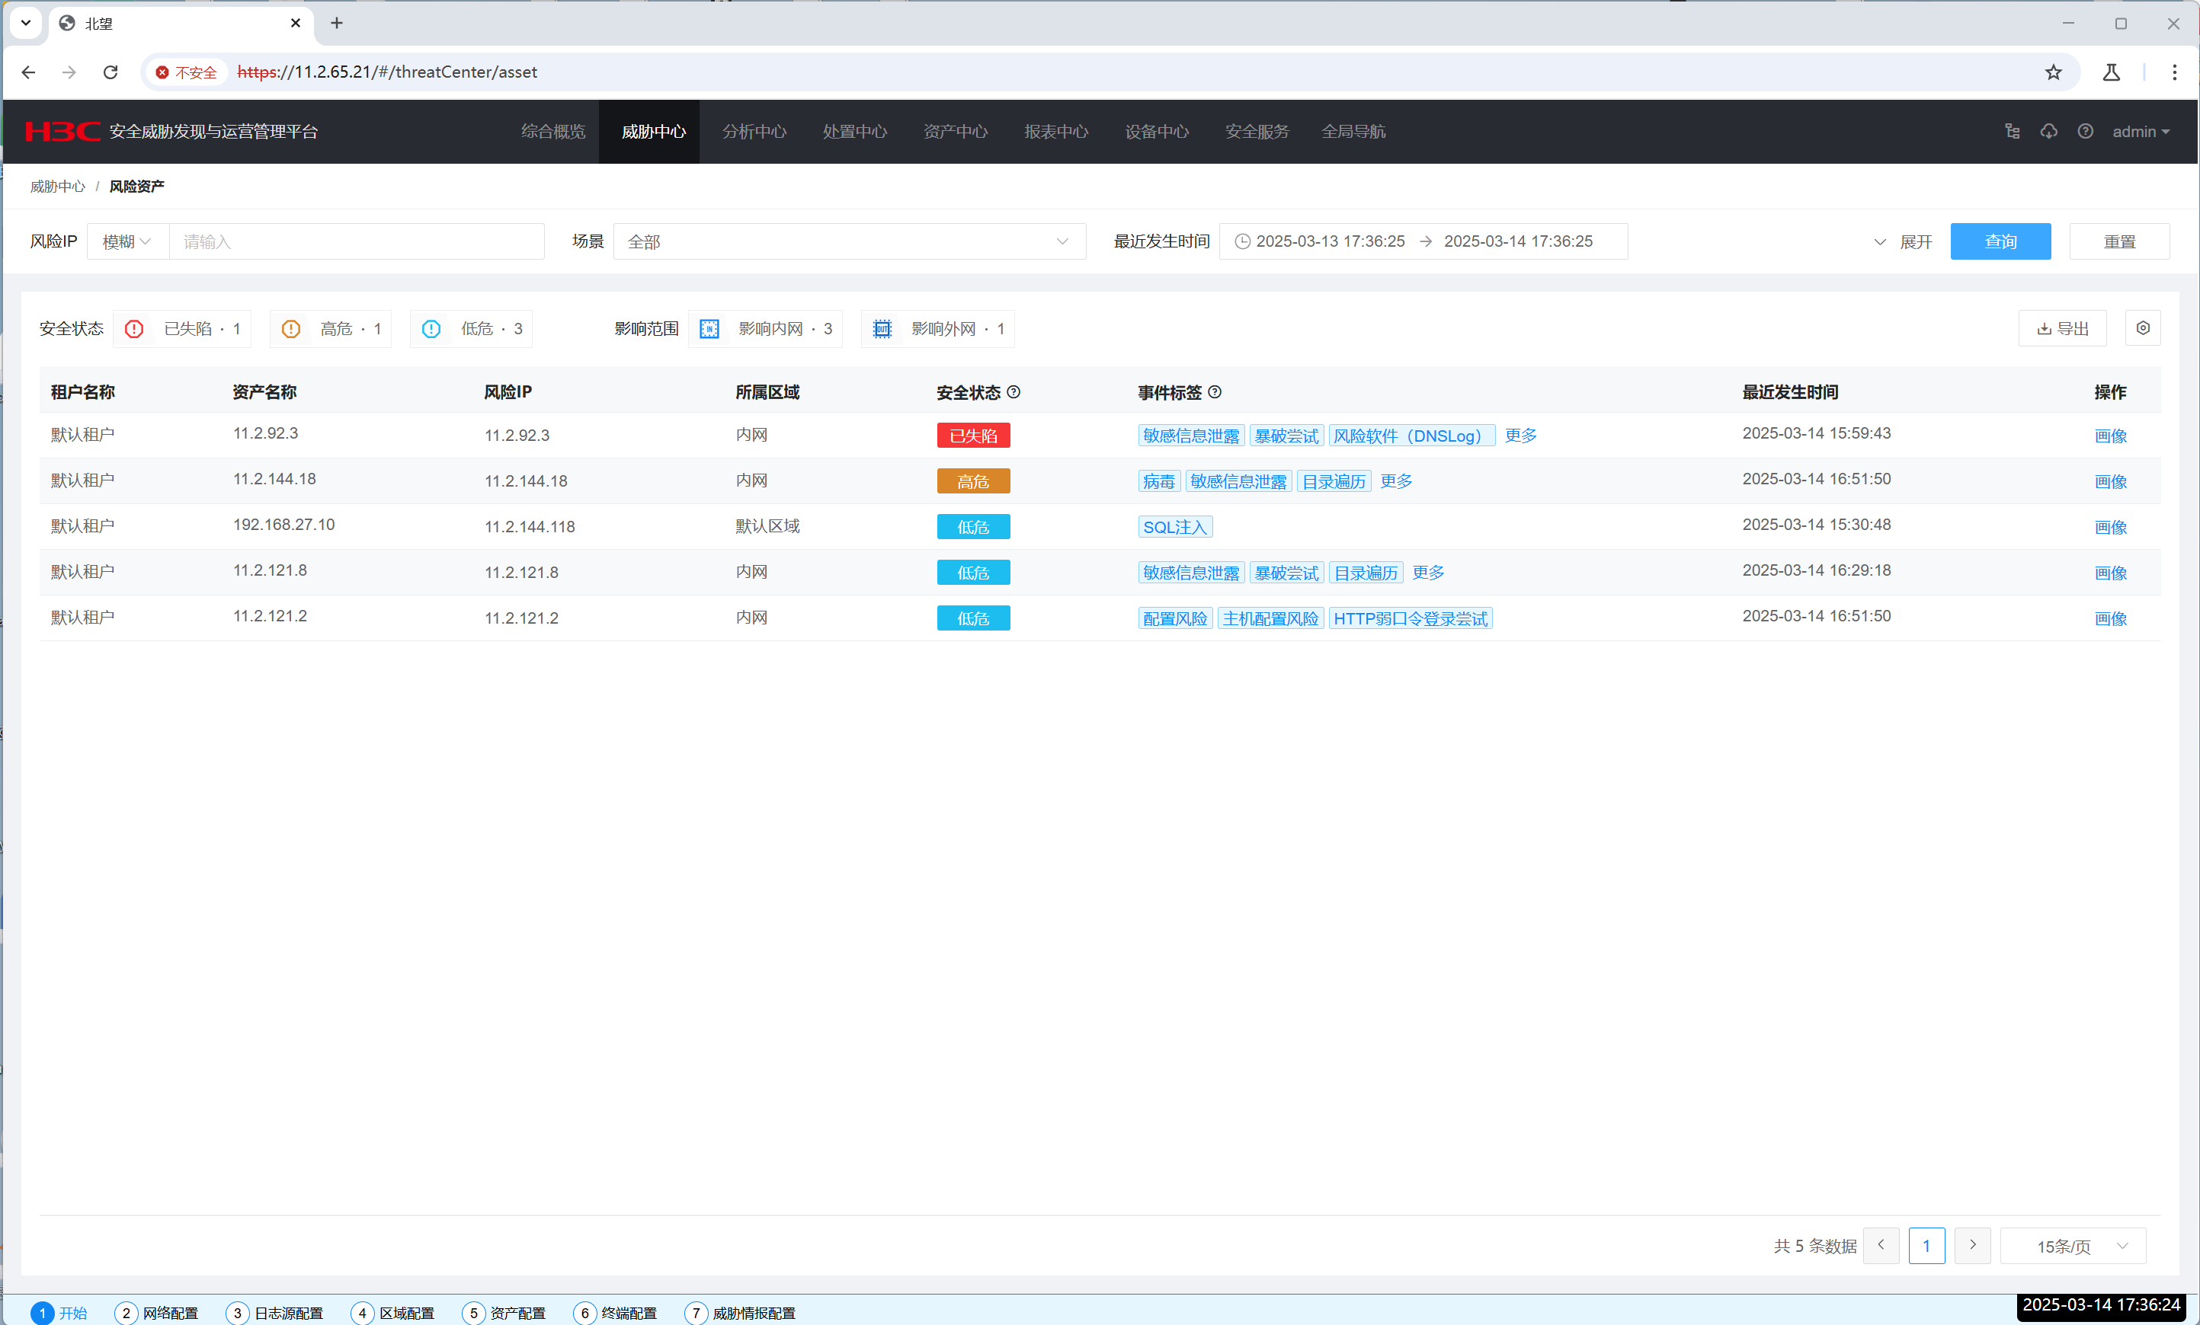Go to guide step 7 威胁情报配置
The image size is (2200, 1325).
[x=739, y=1313]
